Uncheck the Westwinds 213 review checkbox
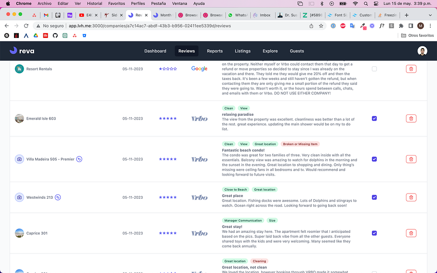 (x=375, y=197)
